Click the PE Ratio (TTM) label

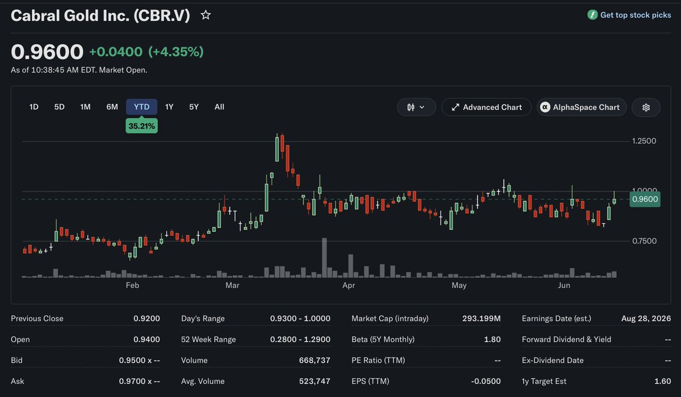pos(378,360)
